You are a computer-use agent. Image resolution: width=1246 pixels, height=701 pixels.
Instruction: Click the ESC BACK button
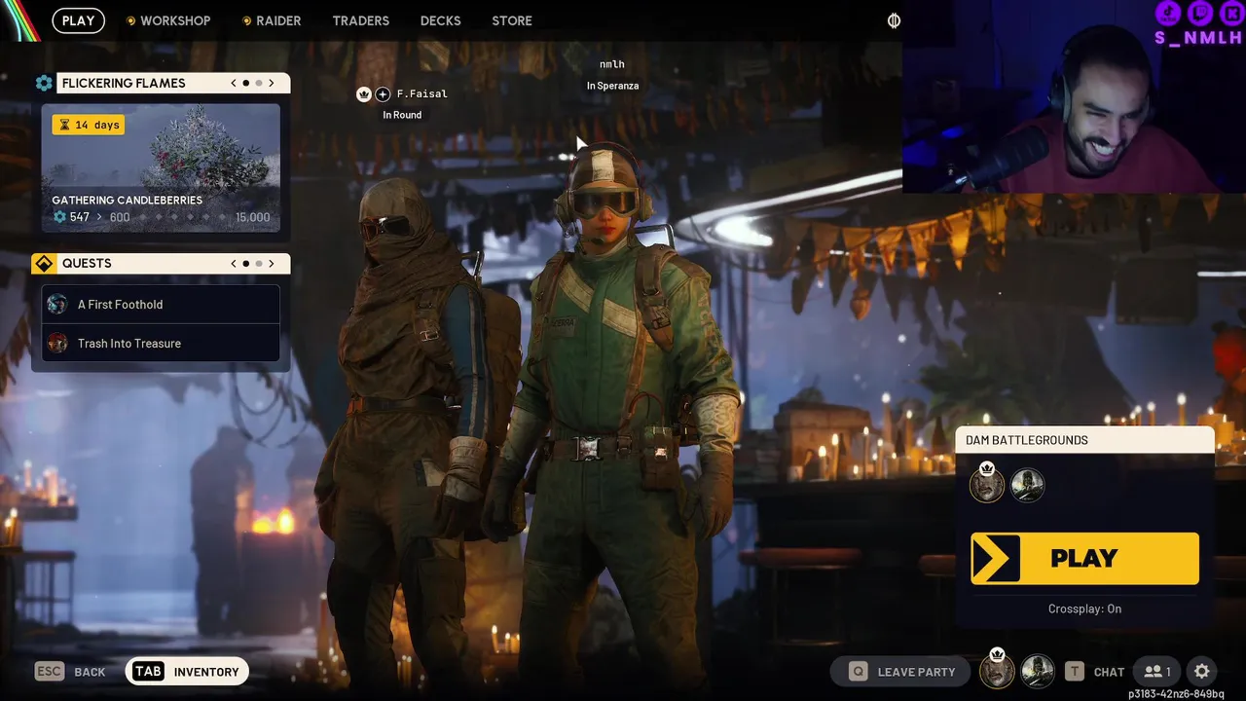click(70, 672)
